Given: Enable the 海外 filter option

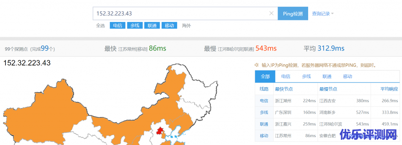Looking at the screenshot, I should coord(186,25).
